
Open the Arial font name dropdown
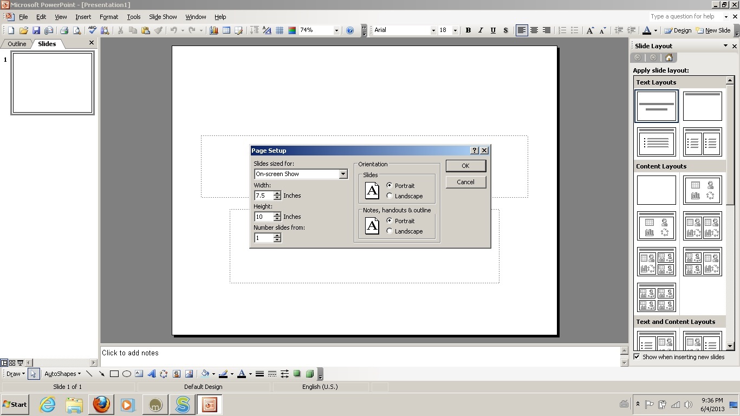tap(433, 30)
